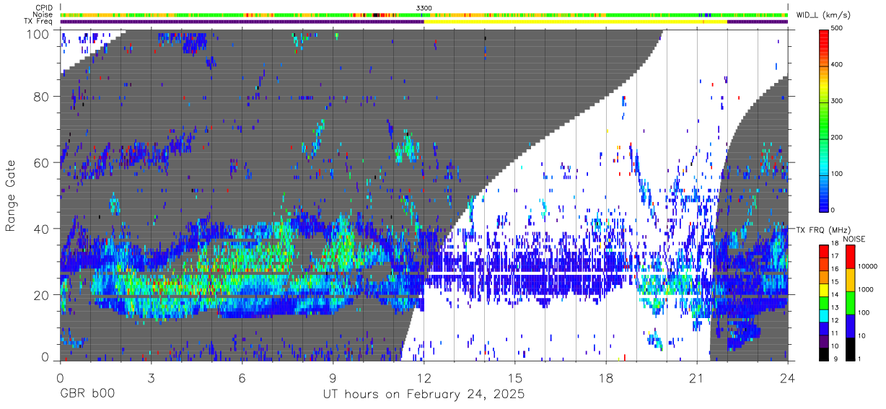Screen dimensions: 886x409
Task: Click the '9' hour tick on x-axis
Action: (x=333, y=377)
